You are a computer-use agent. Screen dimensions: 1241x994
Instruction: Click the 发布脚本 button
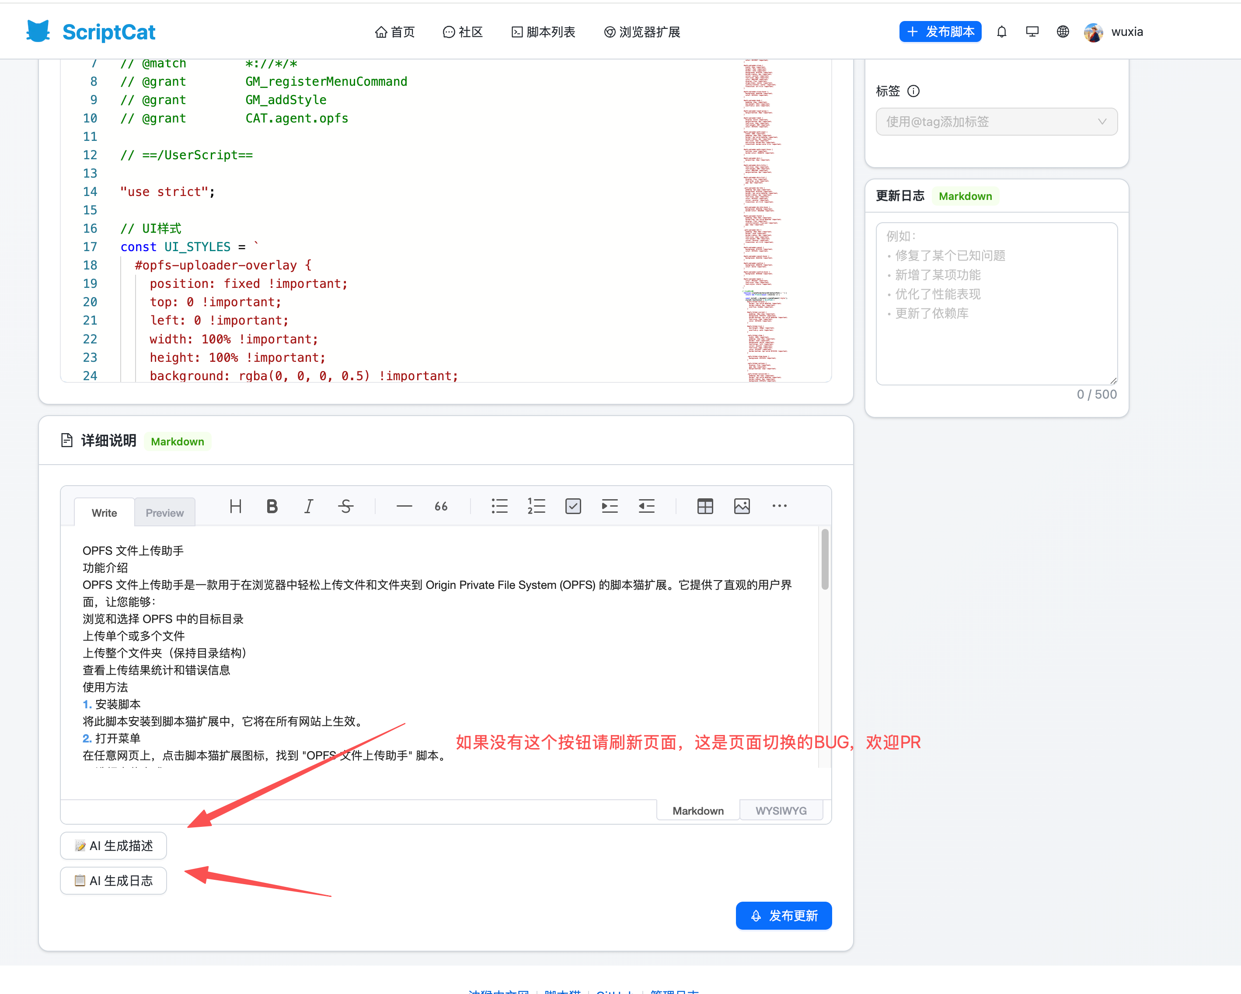(x=940, y=31)
